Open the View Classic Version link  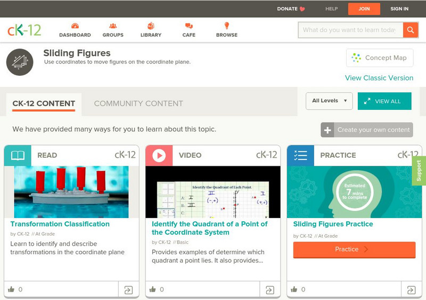click(379, 78)
